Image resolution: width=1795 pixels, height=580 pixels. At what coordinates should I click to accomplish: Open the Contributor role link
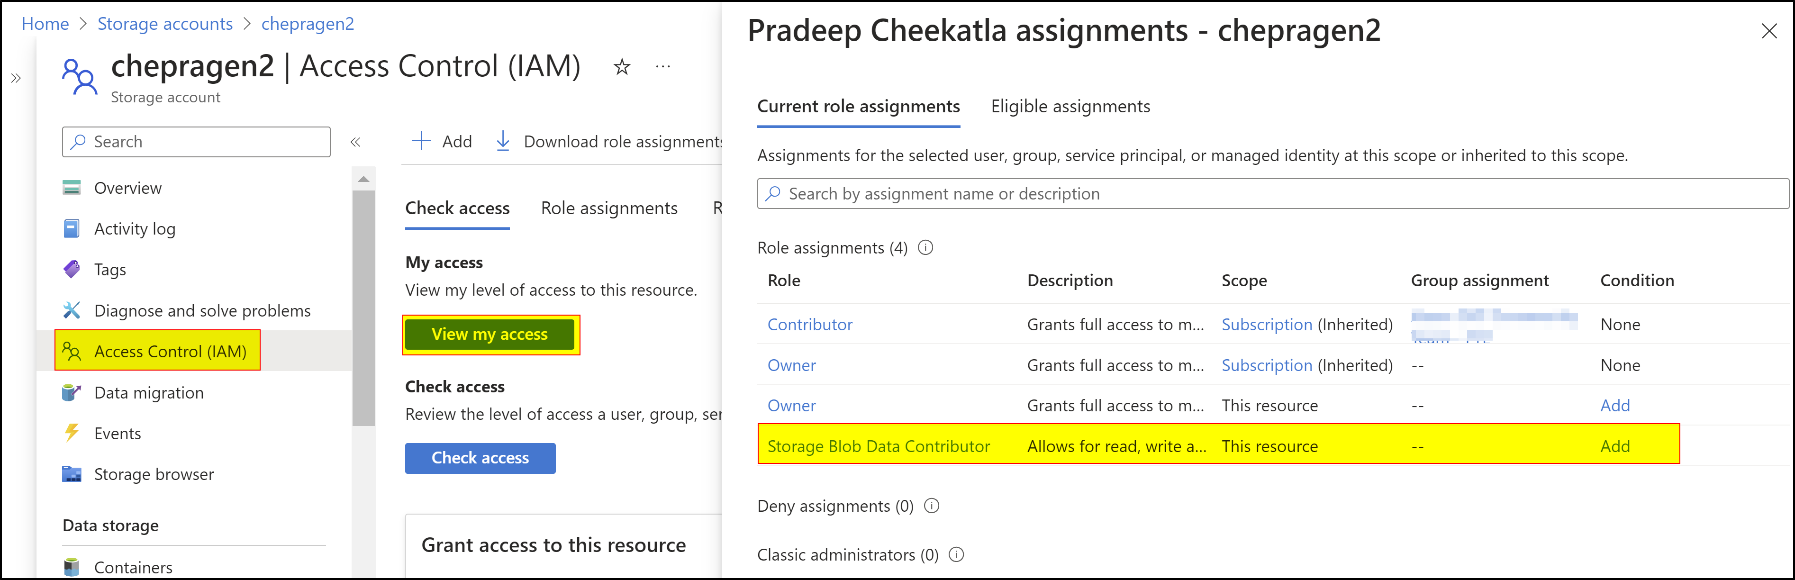(x=810, y=324)
